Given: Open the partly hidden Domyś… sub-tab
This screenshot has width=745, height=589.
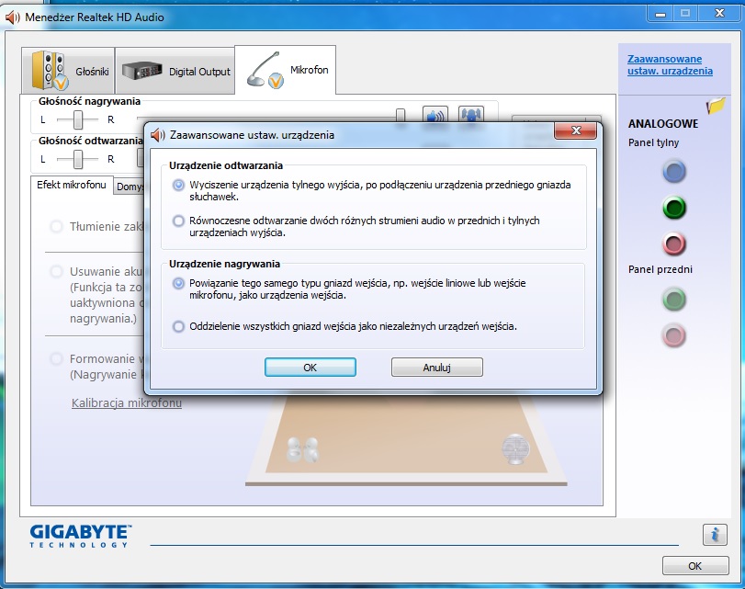Looking at the screenshot, I should pos(130,187).
